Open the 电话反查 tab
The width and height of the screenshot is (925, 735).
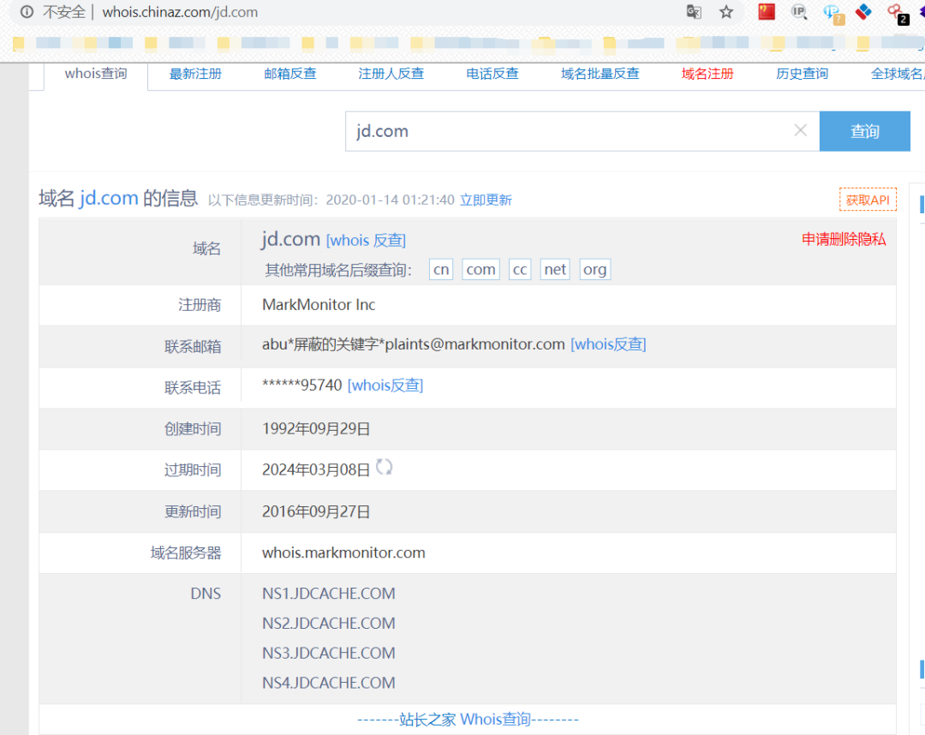pyautogui.click(x=492, y=74)
